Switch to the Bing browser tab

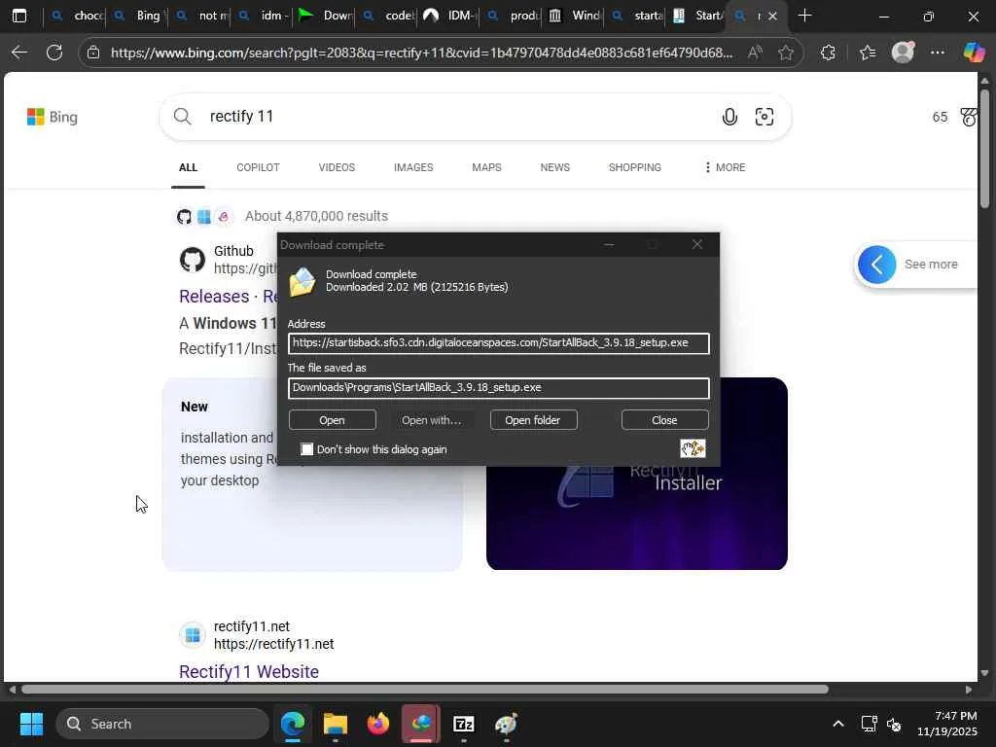pyautogui.click(x=139, y=16)
